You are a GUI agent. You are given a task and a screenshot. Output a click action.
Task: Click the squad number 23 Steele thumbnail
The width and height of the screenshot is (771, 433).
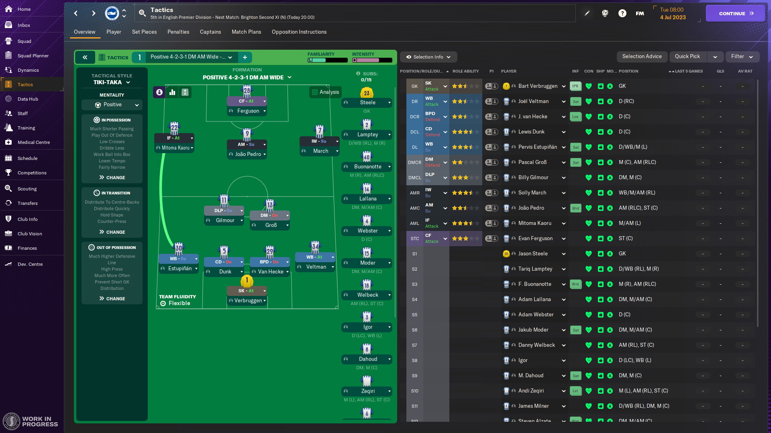(367, 93)
